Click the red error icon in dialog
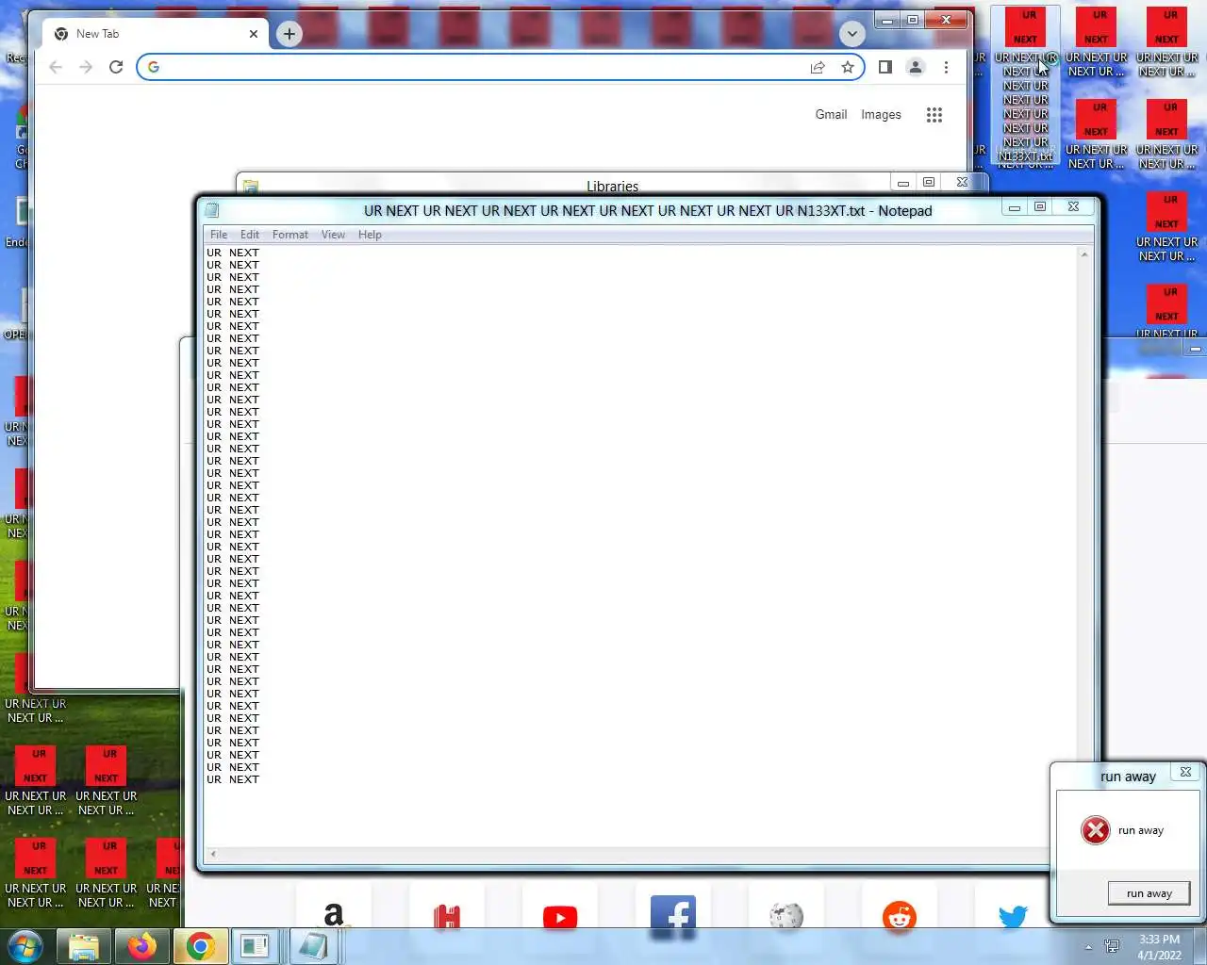This screenshot has width=1207, height=965. 1096,830
